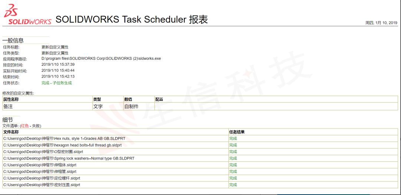Click the 'Hex nuts, style 1-Grades AB GB.SLDPRT' file row
The height and width of the screenshot is (195, 401).
point(115,138)
